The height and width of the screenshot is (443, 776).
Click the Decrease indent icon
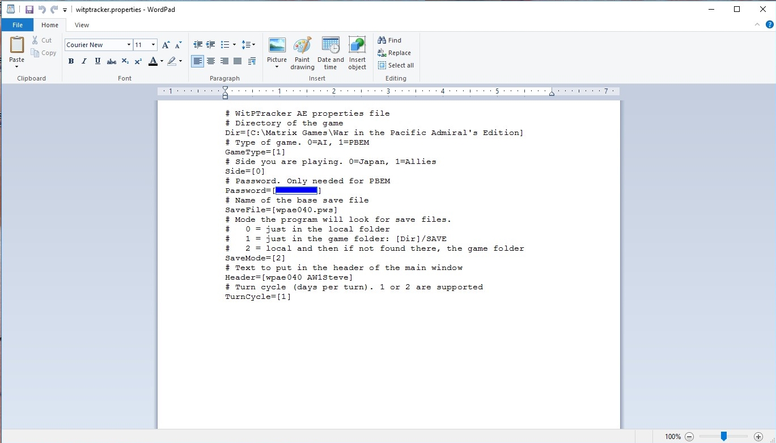[x=198, y=45]
